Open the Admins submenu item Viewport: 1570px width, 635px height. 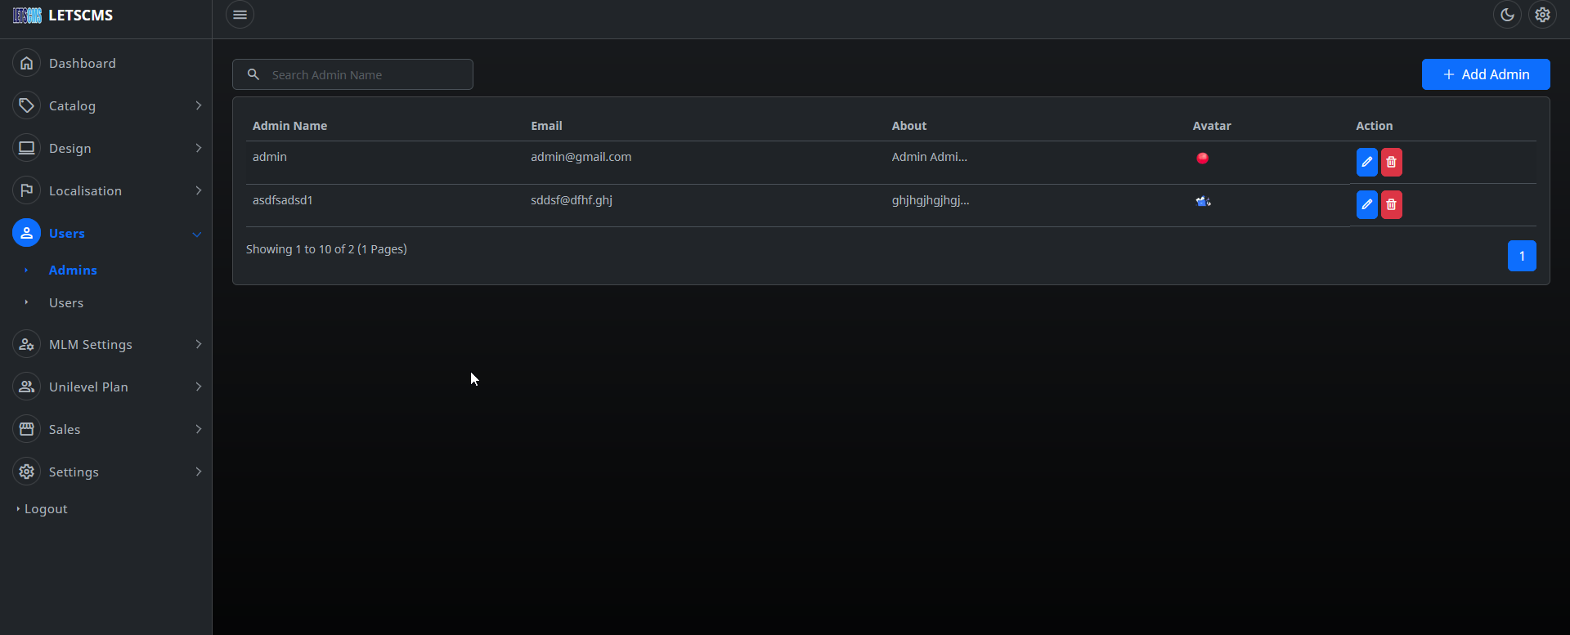tap(73, 270)
